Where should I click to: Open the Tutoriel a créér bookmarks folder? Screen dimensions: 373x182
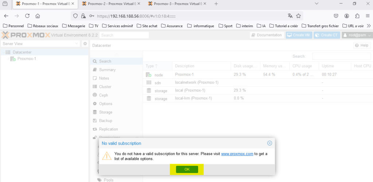tap(284, 26)
